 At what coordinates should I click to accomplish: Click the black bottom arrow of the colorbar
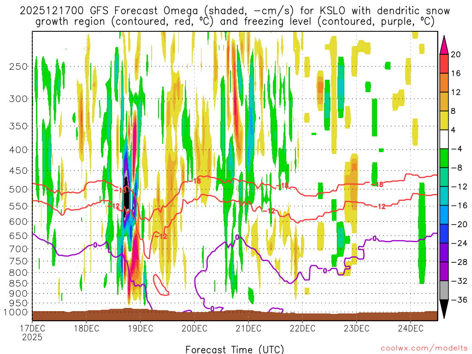444,308
